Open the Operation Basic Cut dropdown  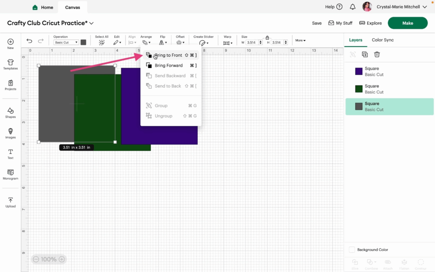click(66, 42)
